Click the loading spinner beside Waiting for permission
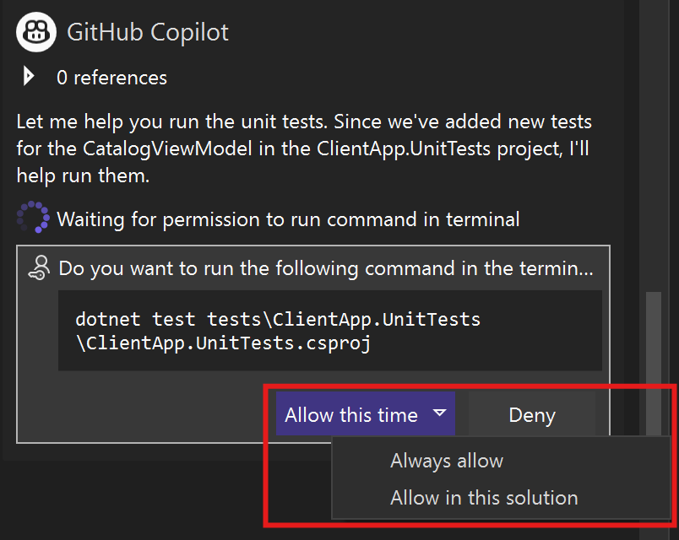Viewport: 679px width, 540px height. 34,218
